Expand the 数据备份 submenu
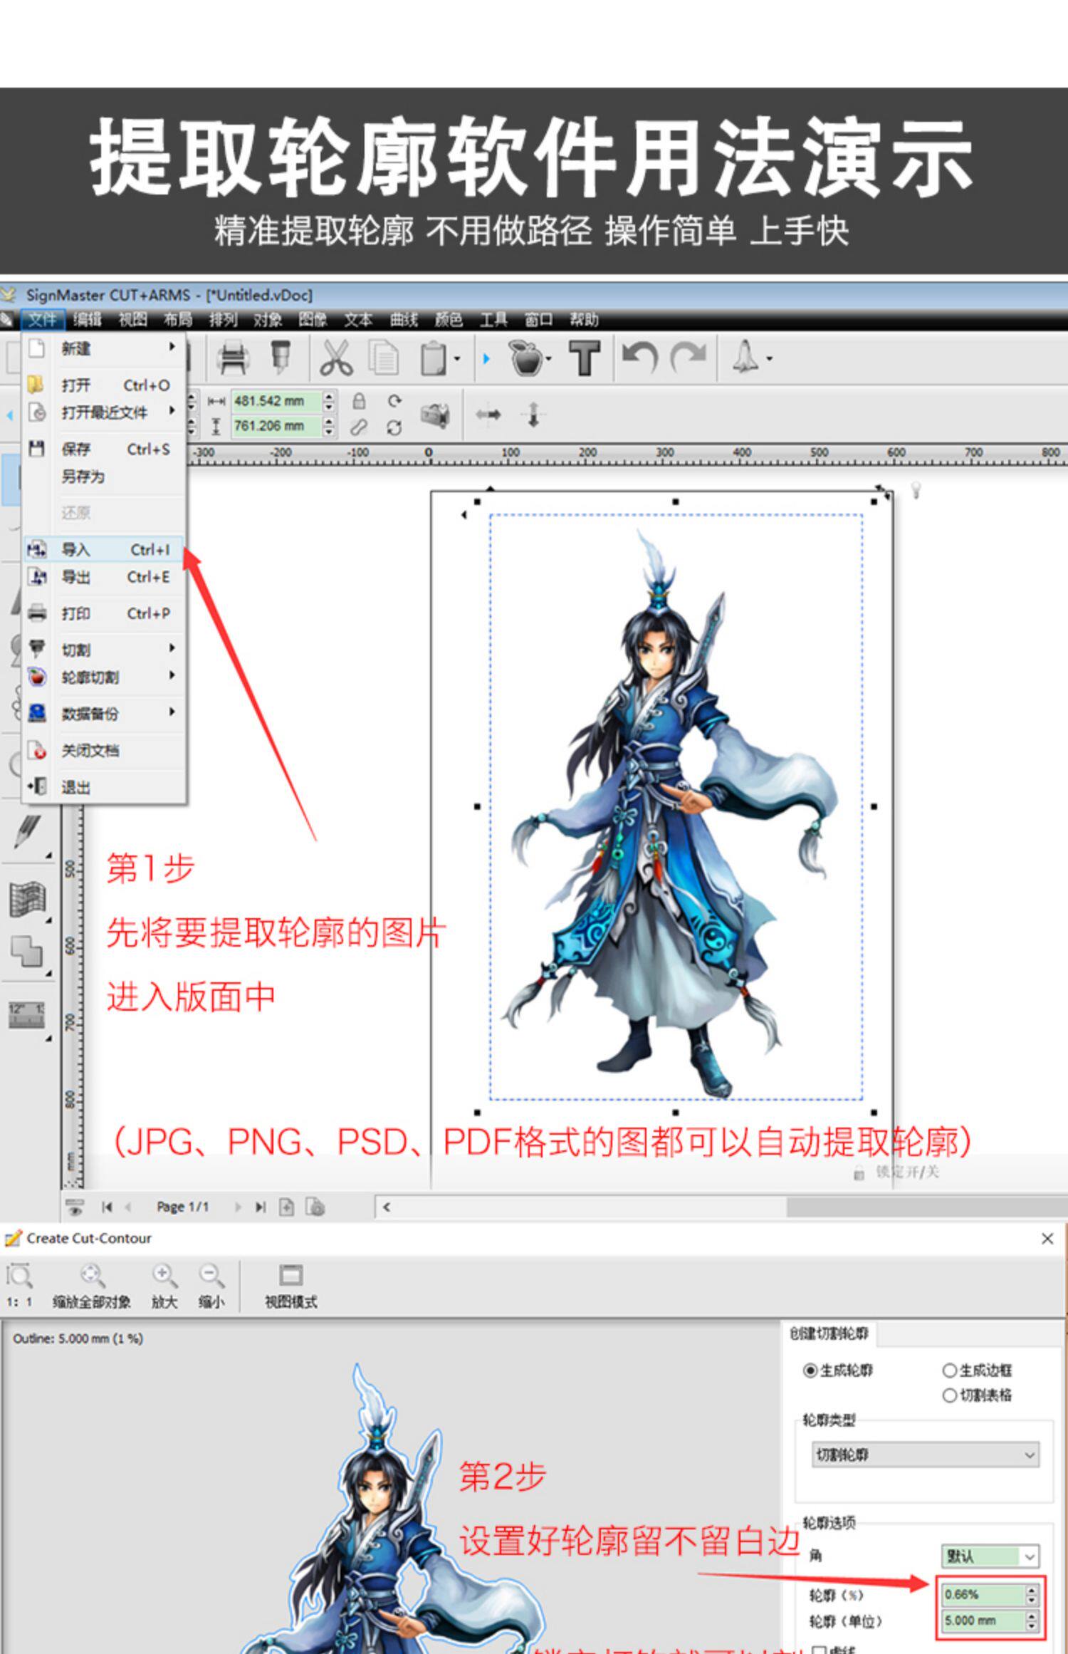Screen dimensions: 1068x1654 pos(104,713)
